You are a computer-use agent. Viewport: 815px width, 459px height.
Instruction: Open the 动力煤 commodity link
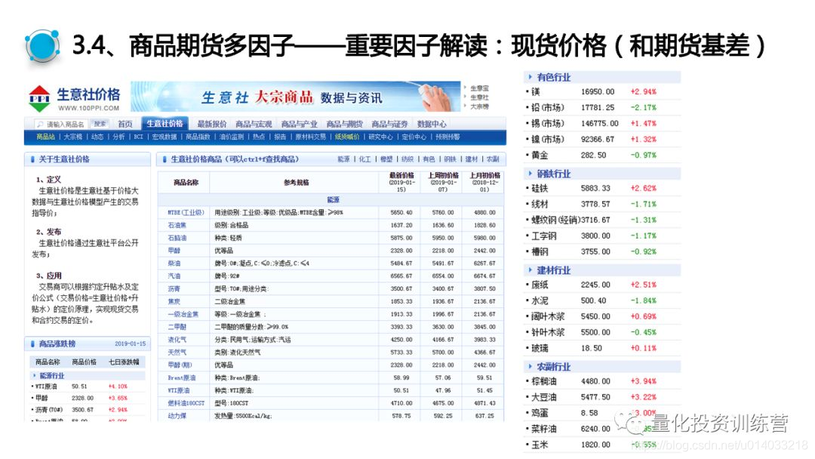point(177,416)
